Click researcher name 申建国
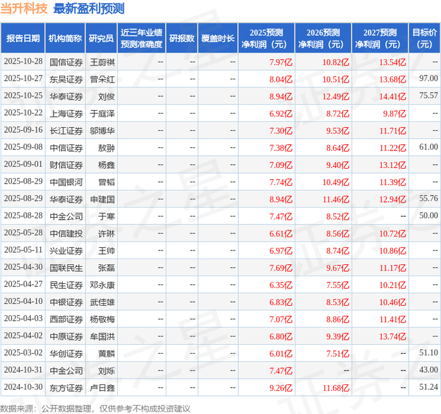 click(102, 199)
